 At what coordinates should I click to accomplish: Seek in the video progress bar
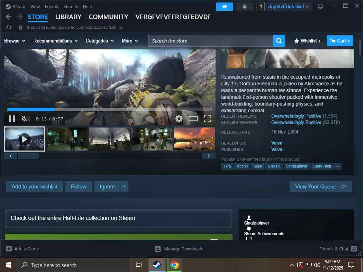[109, 109]
